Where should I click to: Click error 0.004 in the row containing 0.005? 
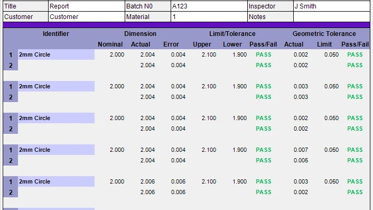click(178, 160)
